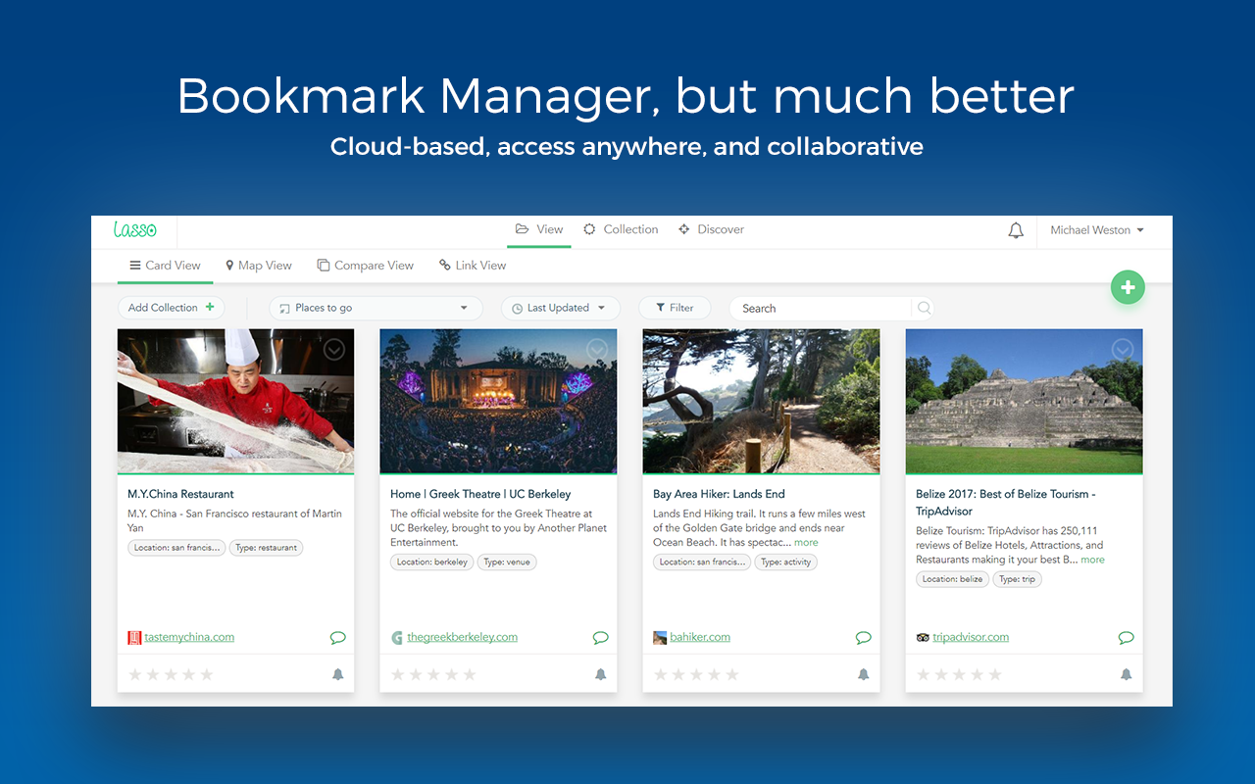Switch to the Collection tab

[x=621, y=229]
